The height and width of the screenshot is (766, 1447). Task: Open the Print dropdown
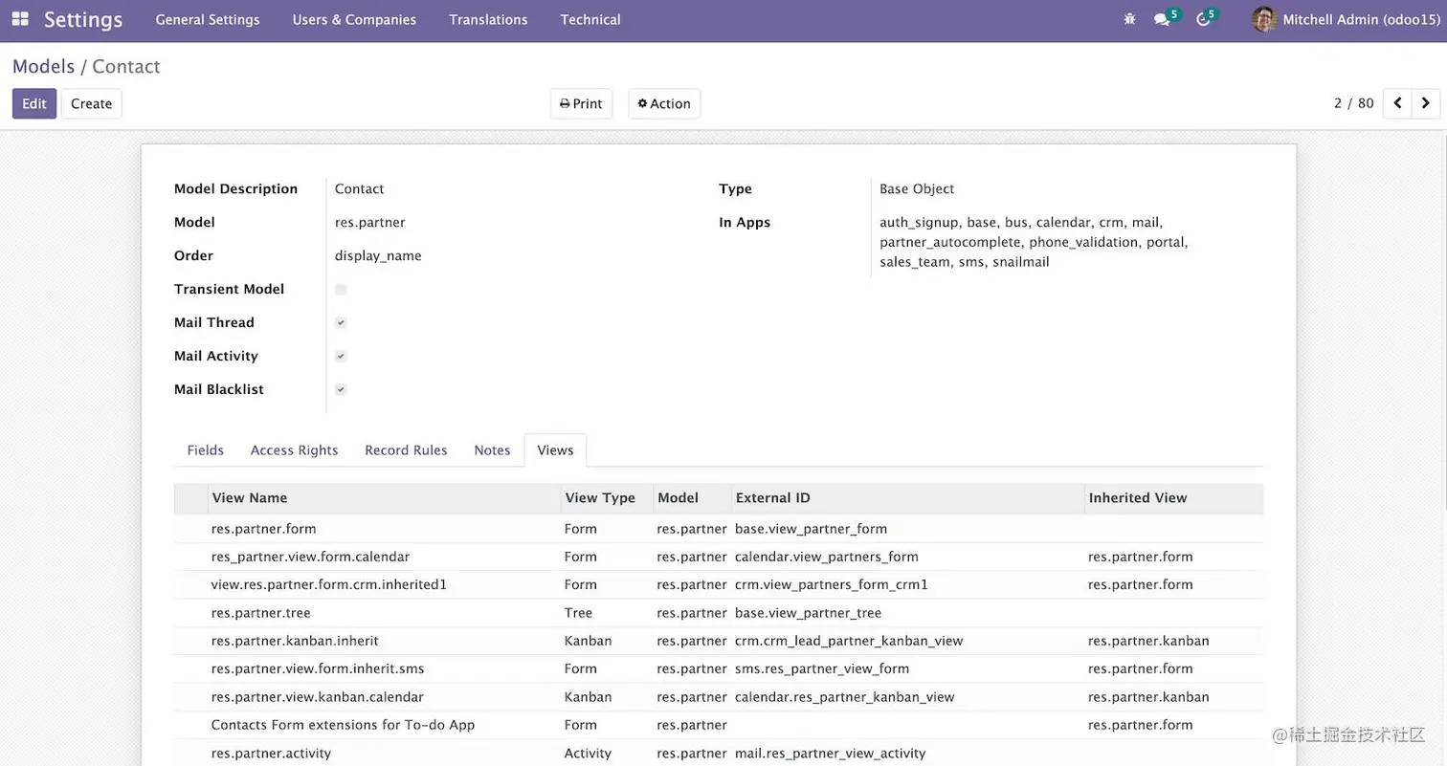point(581,103)
